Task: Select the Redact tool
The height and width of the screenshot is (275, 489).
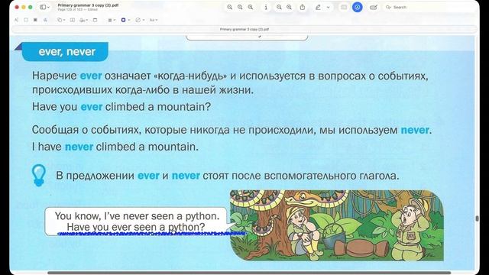Action: click(x=35, y=20)
